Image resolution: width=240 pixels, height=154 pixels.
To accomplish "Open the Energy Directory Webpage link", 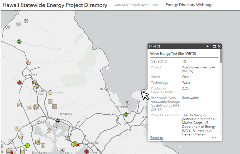I will click(189, 5).
